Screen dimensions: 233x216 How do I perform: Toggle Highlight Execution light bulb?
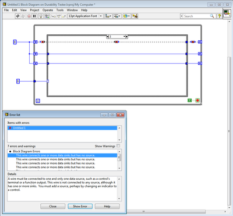pos(41,16)
